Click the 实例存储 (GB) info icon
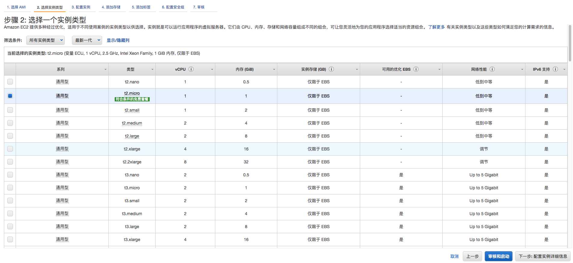The height and width of the screenshot is (263, 573). 331,69
